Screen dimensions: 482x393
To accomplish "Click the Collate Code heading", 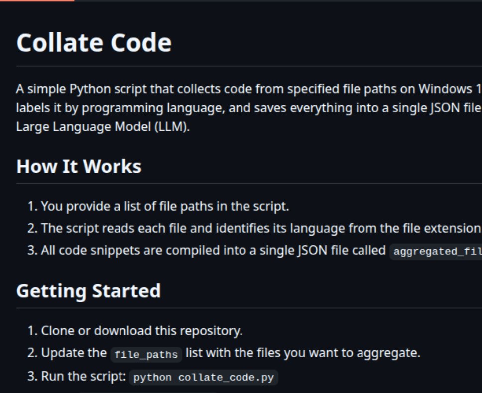I will point(94,43).
